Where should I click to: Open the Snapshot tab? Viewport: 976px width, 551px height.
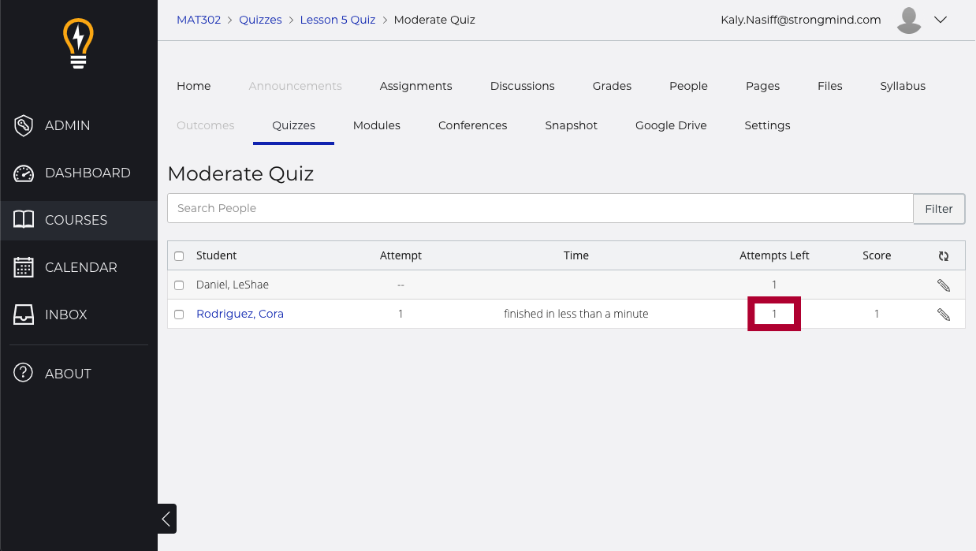tap(571, 125)
